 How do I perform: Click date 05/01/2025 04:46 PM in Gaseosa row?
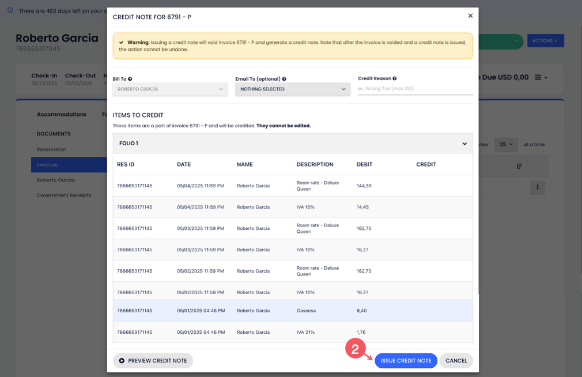tap(201, 311)
